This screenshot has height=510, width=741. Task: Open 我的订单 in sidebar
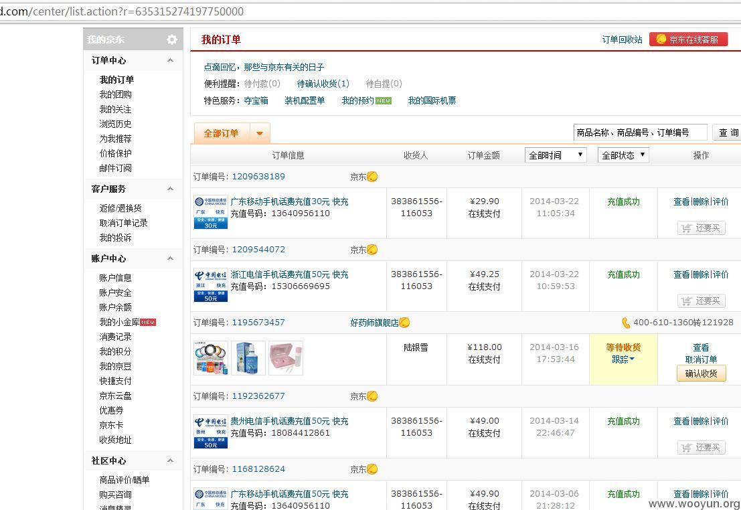[116, 80]
